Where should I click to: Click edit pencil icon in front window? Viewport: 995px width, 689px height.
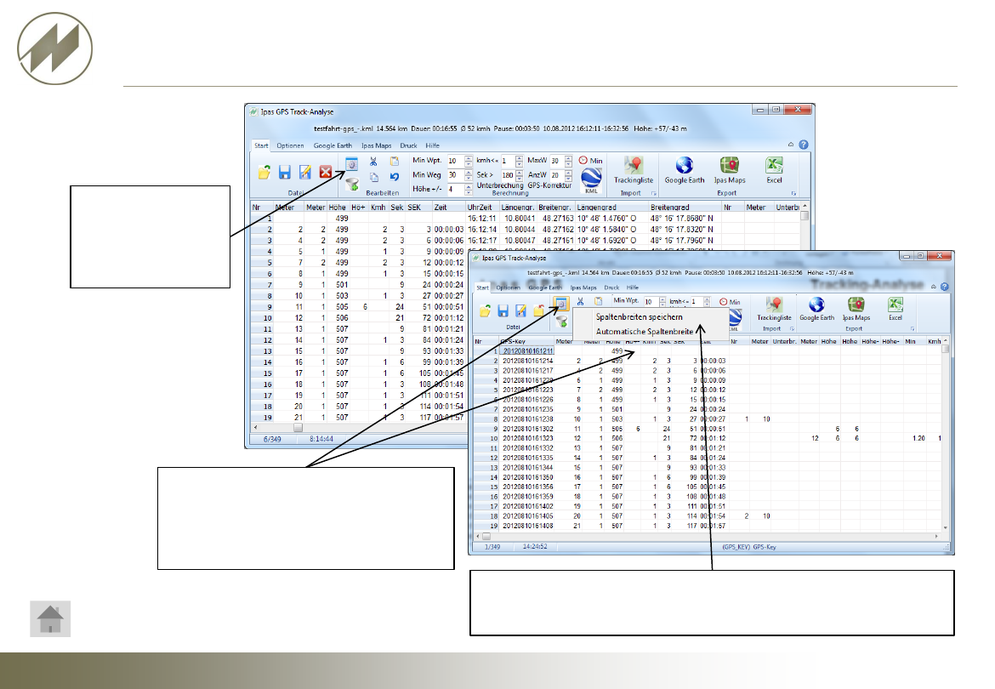521,310
